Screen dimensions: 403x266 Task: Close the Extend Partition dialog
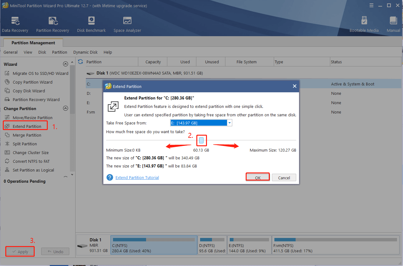click(294, 86)
